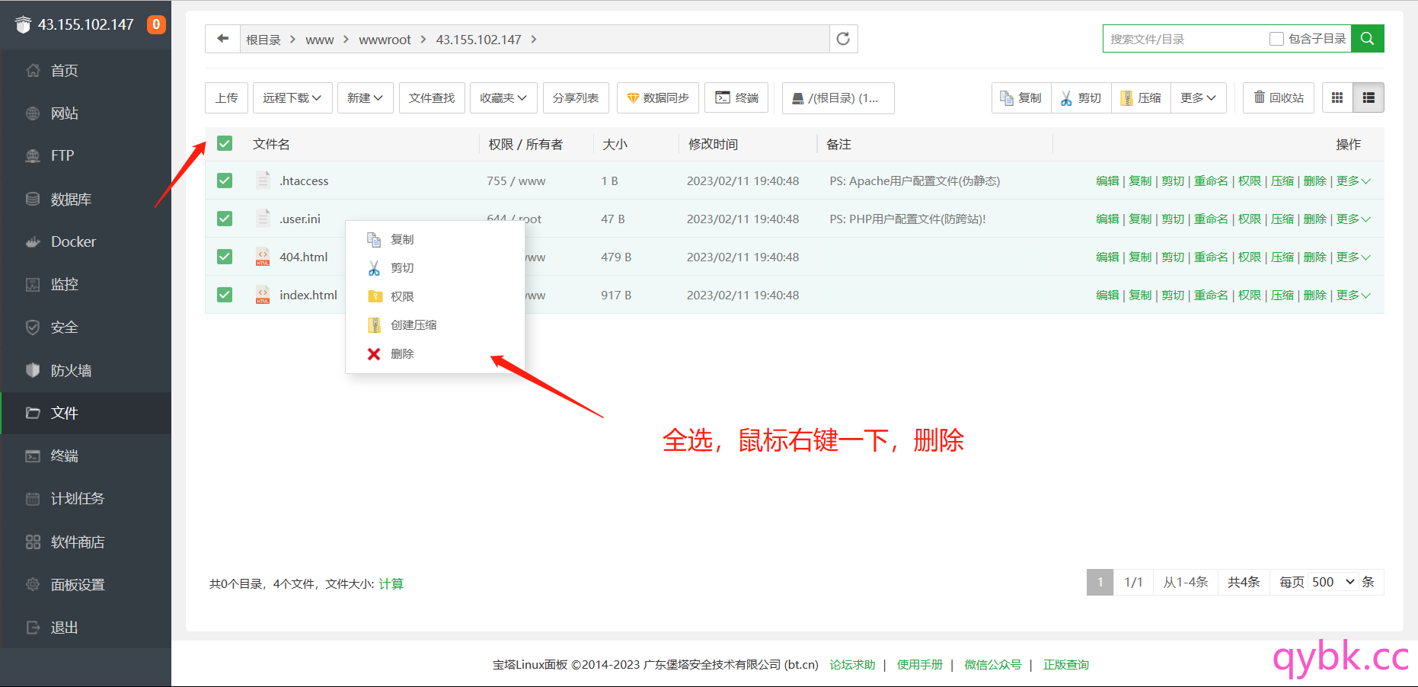Click inside the 搜索文件/目录 search field

coord(1186,39)
